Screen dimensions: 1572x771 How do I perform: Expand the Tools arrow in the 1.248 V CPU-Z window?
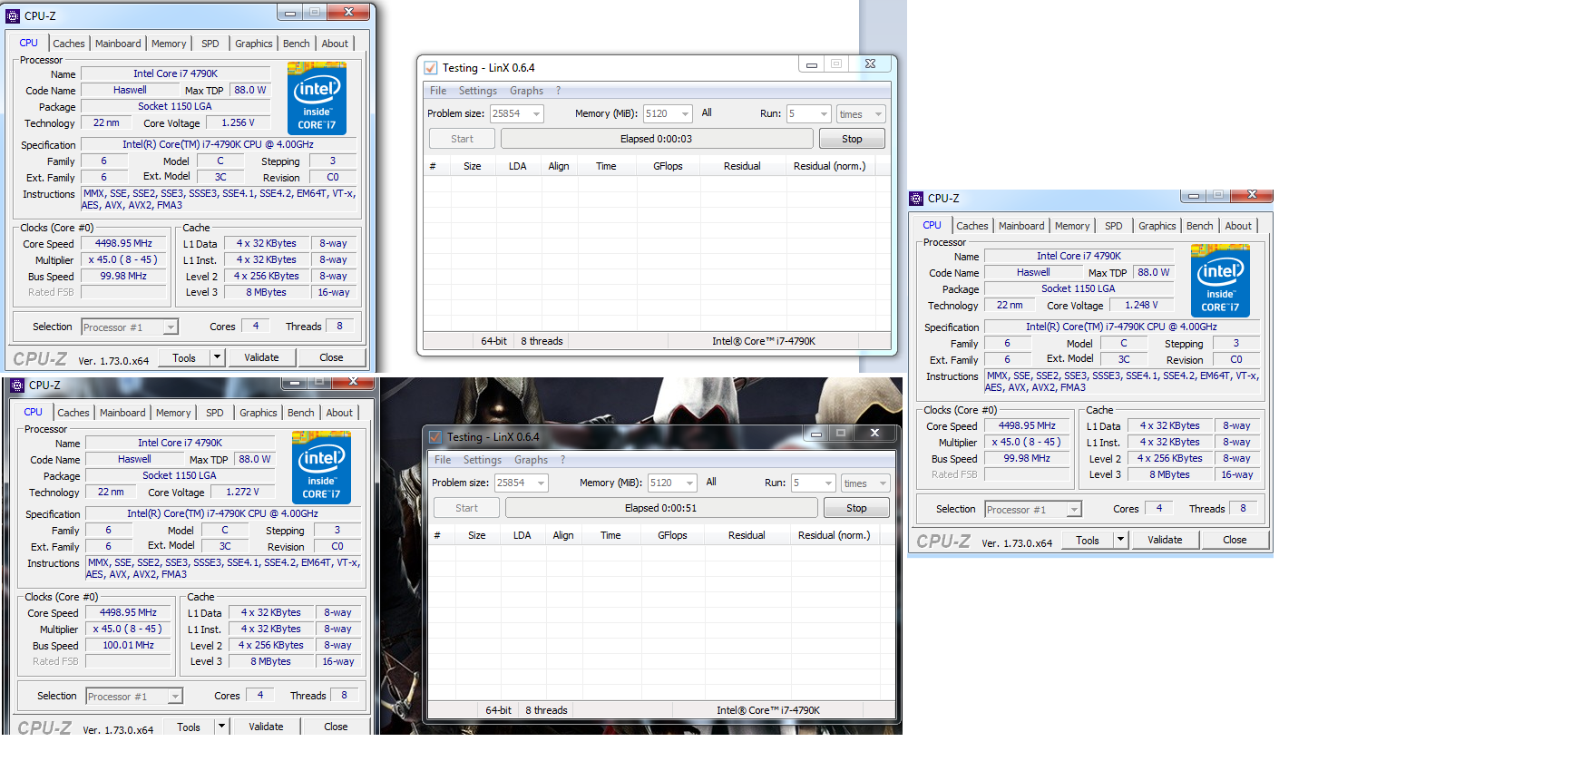(x=1120, y=540)
